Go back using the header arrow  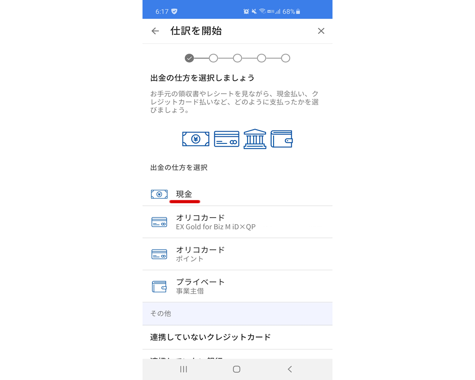pos(155,31)
